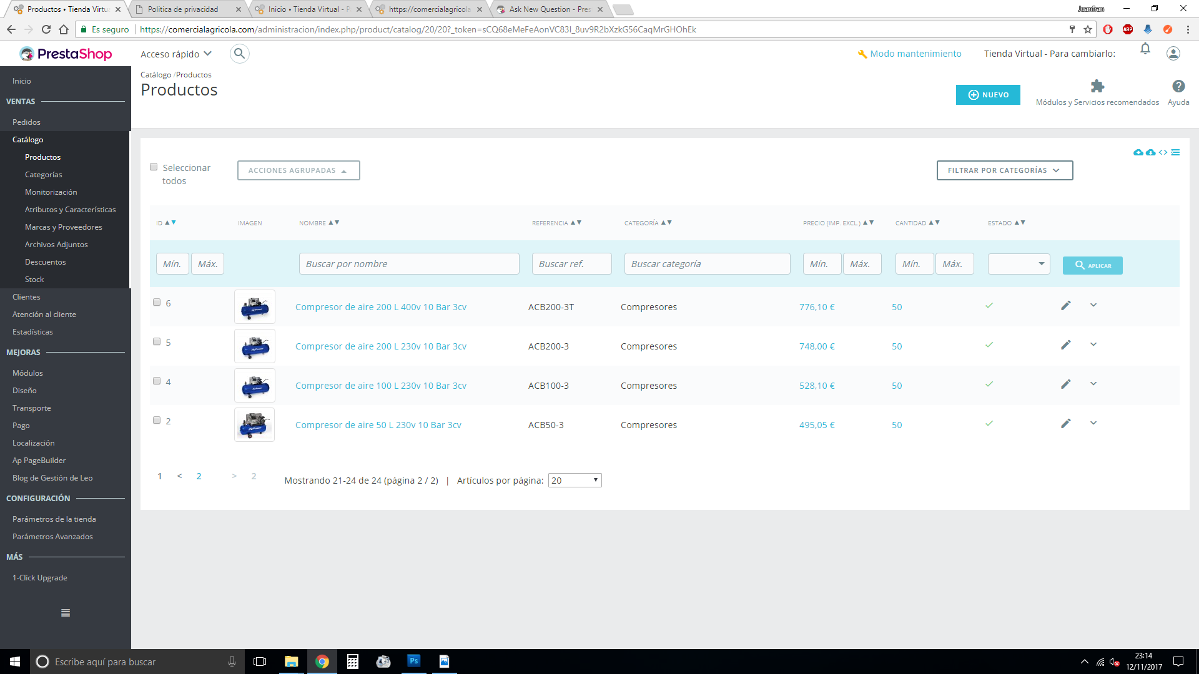Click the Nuevo product button
This screenshot has height=674, width=1199.
coord(987,95)
